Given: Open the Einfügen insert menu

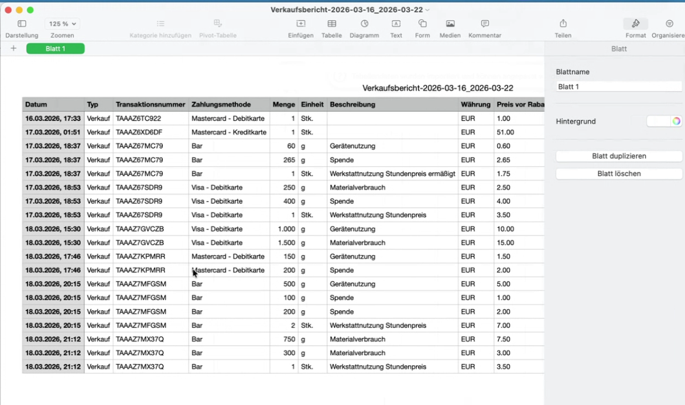Looking at the screenshot, I should 300,23.
